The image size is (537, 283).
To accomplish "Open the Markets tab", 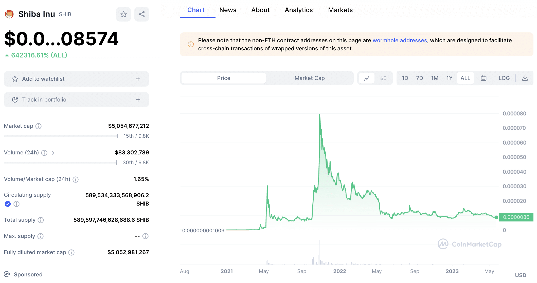I will 340,10.
